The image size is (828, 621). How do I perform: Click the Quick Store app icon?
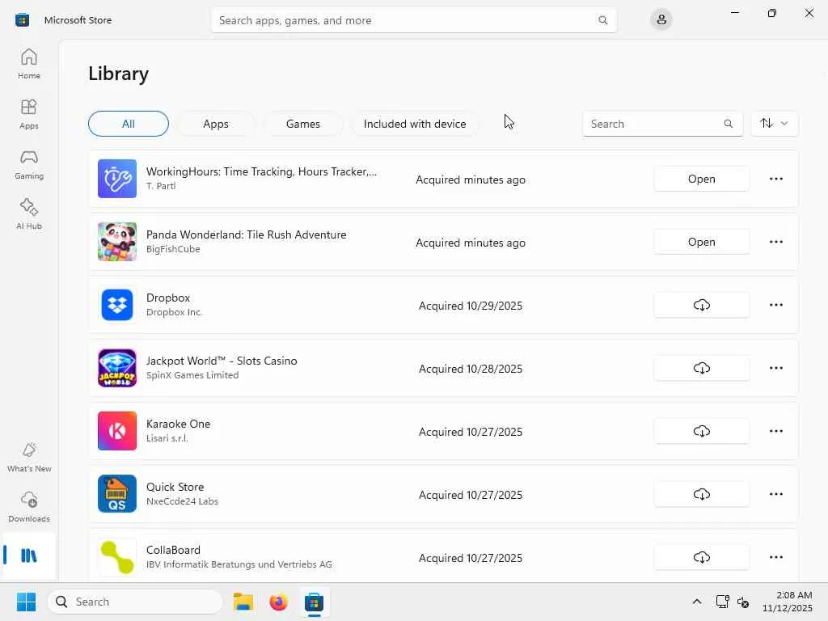click(x=117, y=494)
